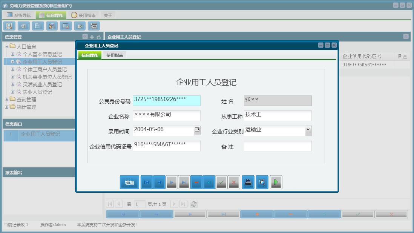Click the red X cancel button in dialog
Image resolution: width=414 pixels, height=233 pixels.
click(x=234, y=182)
